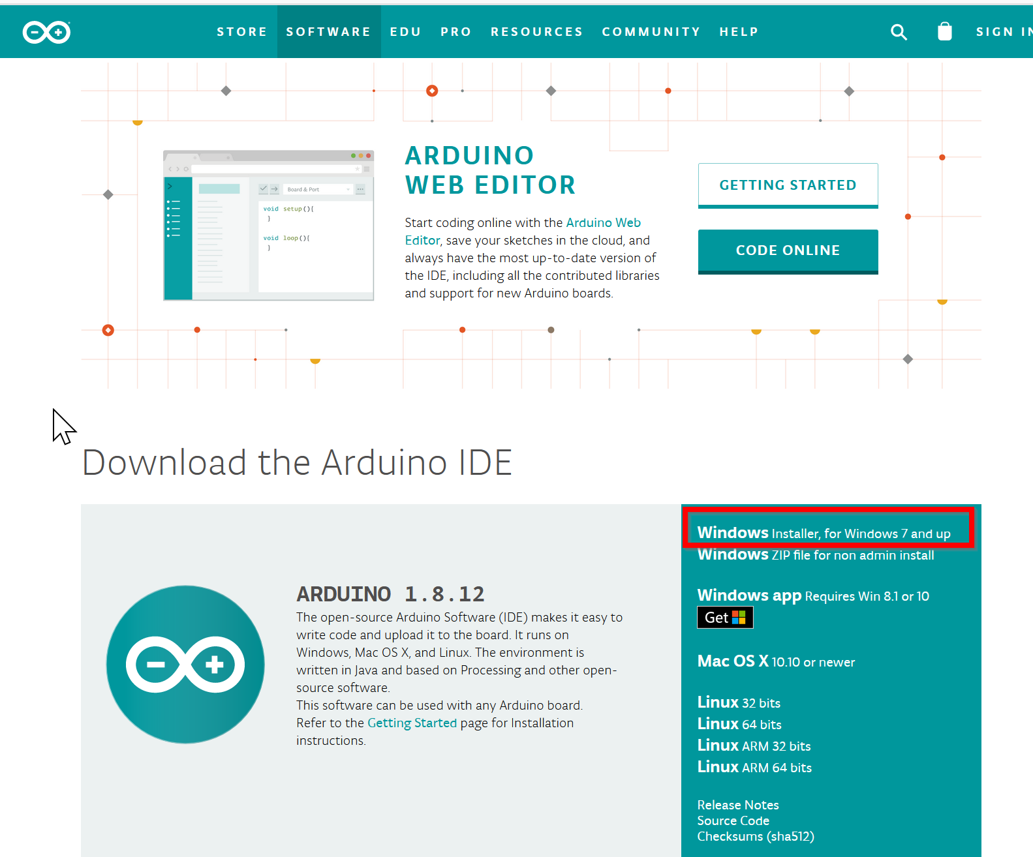Download Windows ZIP file for non admin install
This screenshot has width=1033, height=857.
(816, 554)
